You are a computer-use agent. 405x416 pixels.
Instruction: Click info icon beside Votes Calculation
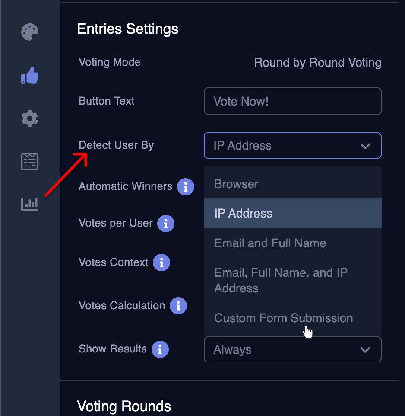click(x=178, y=306)
